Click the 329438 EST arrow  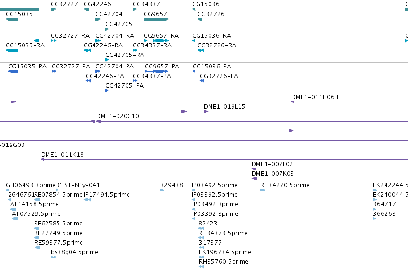click(x=162, y=190)
